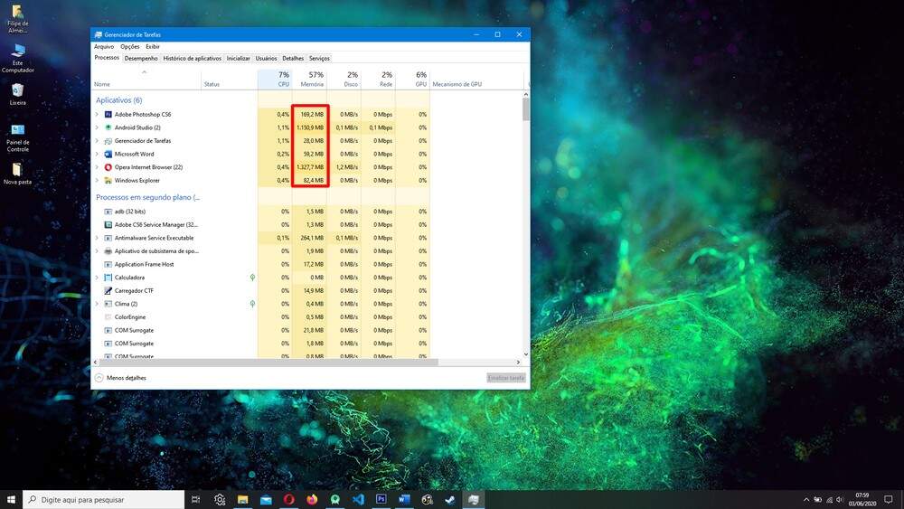Switch to the Serviços tab

[x=319, y=58]
